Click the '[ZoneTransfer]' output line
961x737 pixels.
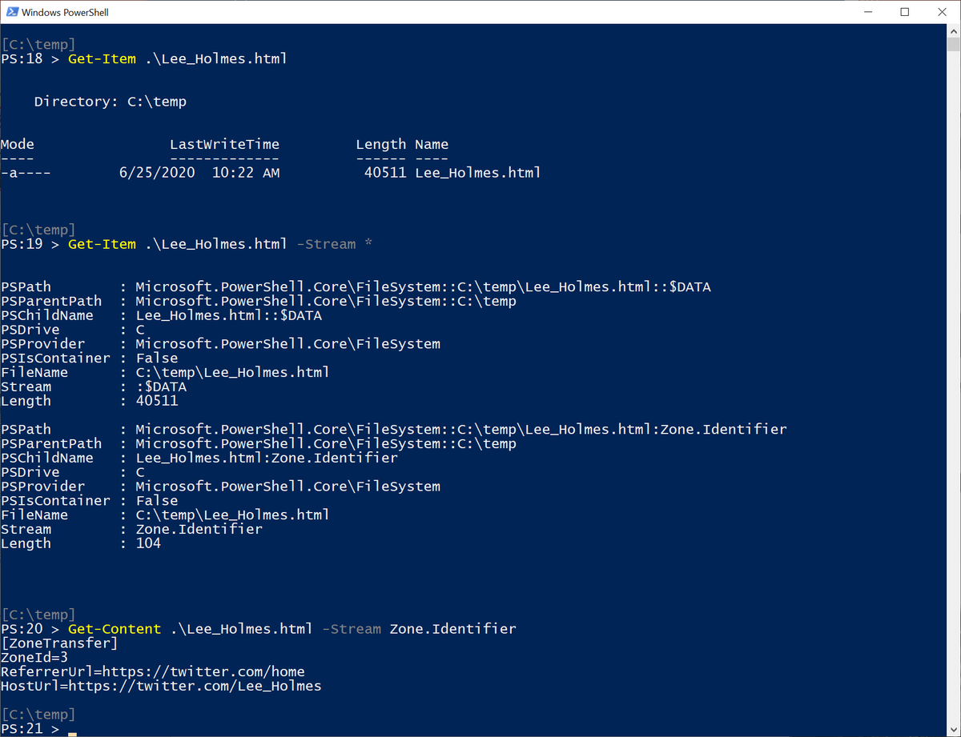click(59, 643)
